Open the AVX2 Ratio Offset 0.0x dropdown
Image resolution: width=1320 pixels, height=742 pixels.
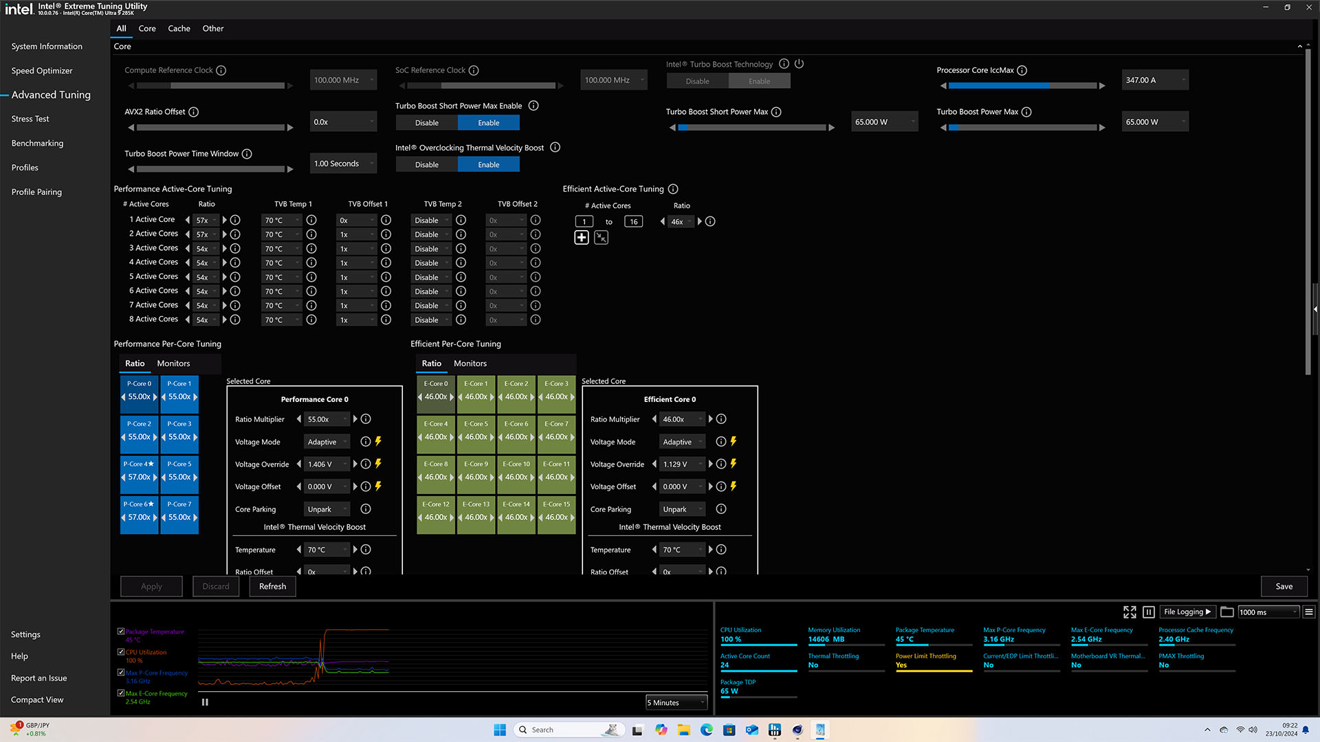(344, 122)
